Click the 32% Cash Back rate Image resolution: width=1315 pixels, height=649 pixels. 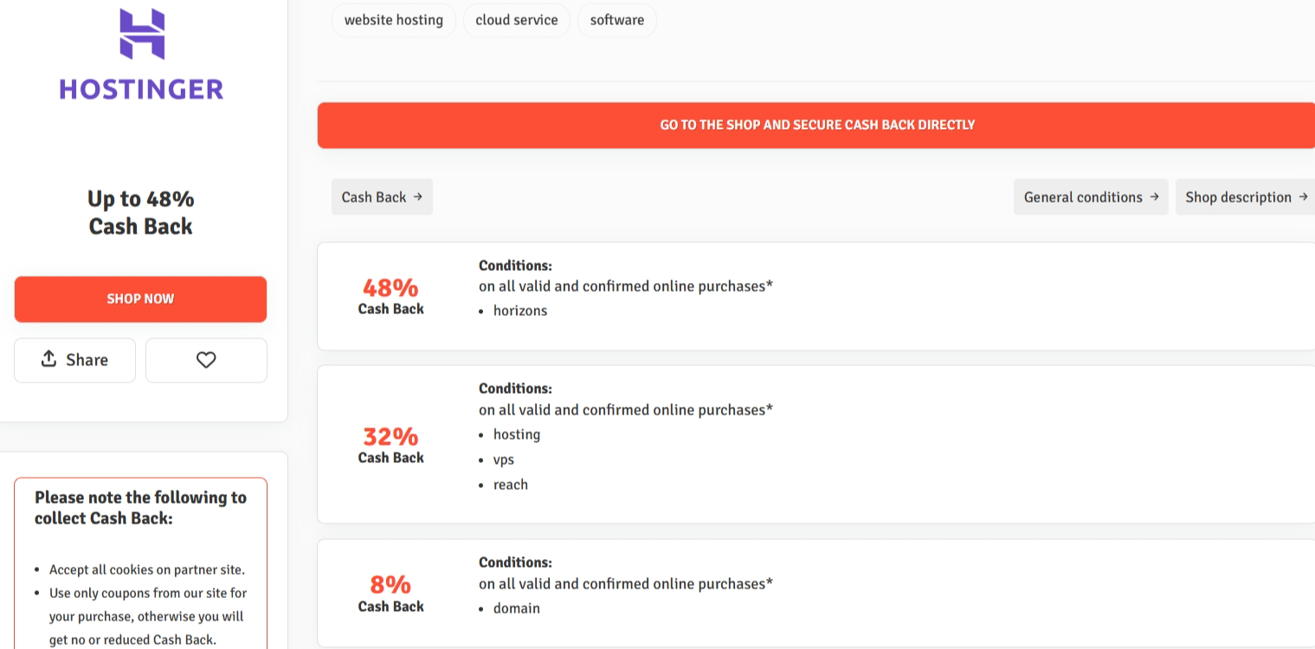tap(390, 436)
